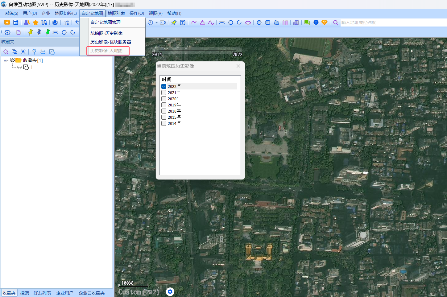
Task: Toggle visibility eye of 收藏夹[1] folder
Action: click(x=12, y=60)
